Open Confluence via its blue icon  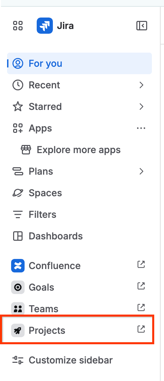pyautogui.click(x=18, y=266)
